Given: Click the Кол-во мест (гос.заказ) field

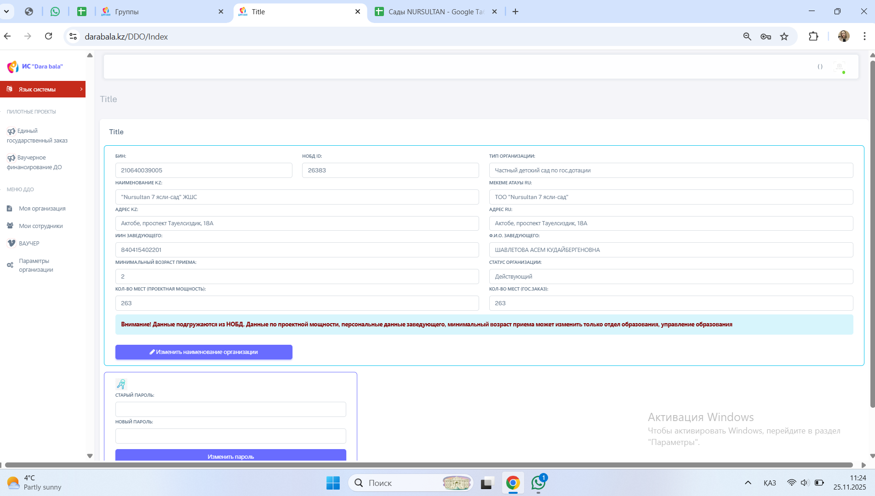Looking at the screenshot, I should click(x=671, y=303).
